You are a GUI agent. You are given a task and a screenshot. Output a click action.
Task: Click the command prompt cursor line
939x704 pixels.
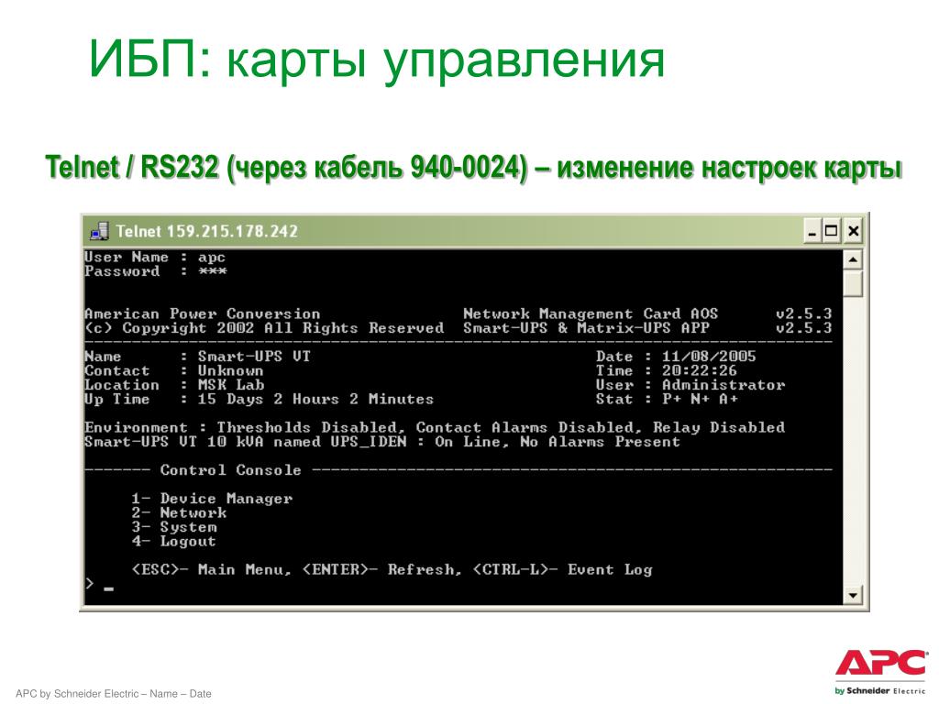tap(99, 585)
